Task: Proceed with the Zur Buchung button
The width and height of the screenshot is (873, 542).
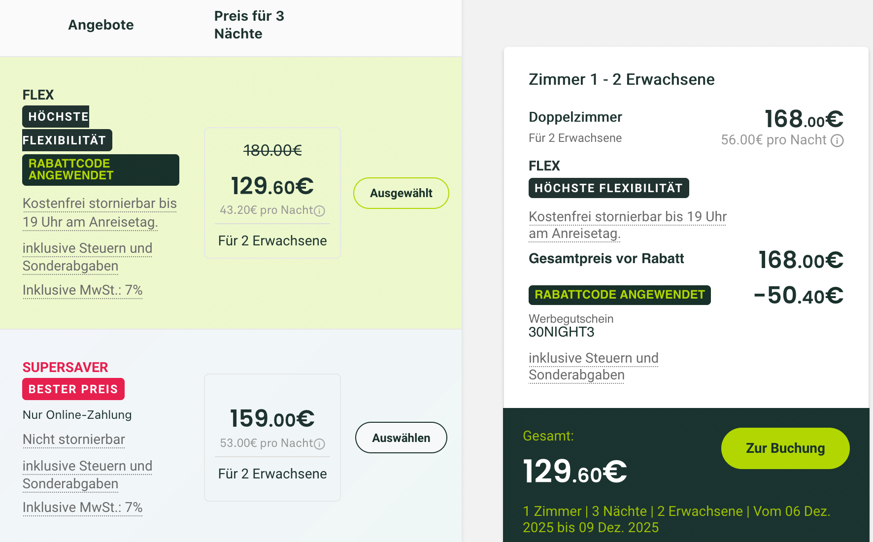Action: [785, 448]
